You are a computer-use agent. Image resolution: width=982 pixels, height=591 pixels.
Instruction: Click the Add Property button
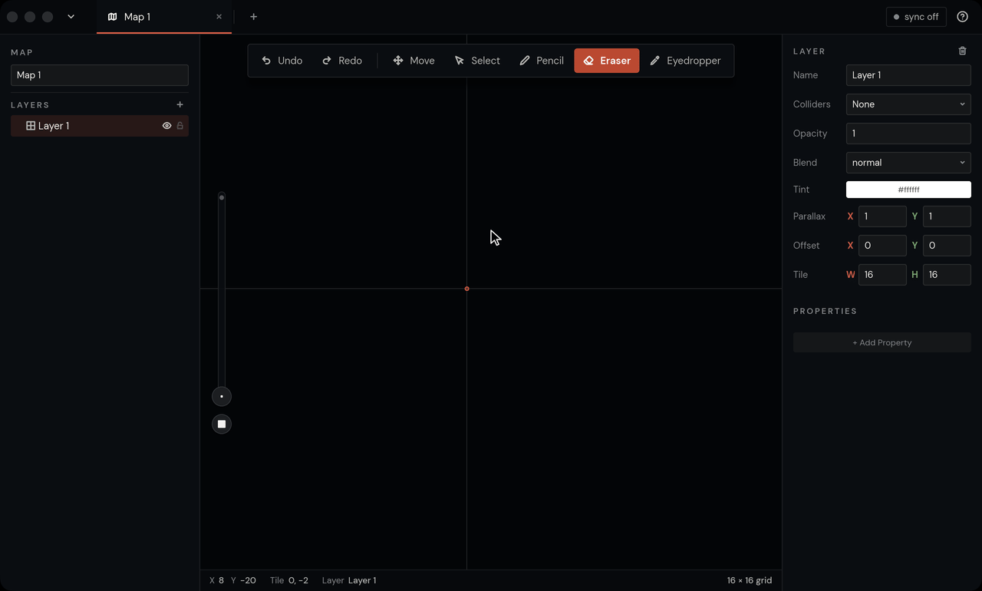pos(882,342)
